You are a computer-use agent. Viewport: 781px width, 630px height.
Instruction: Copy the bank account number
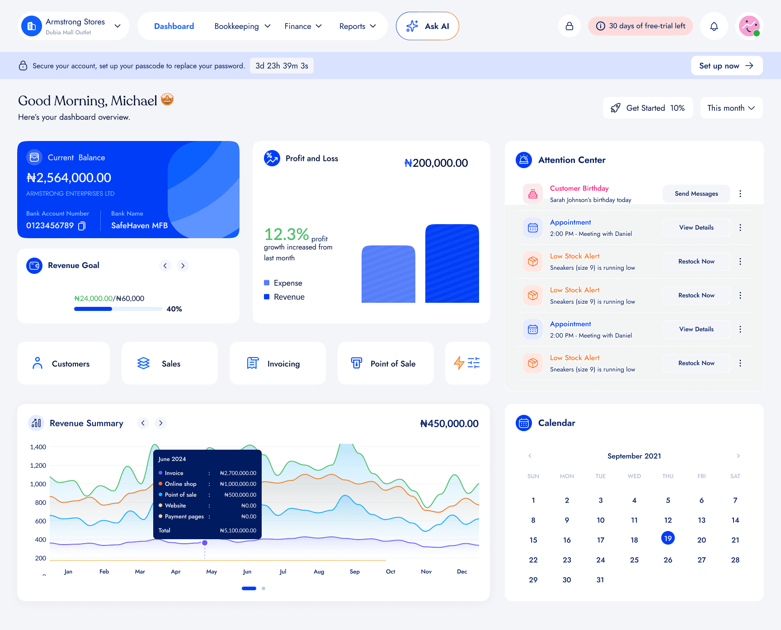(x=82, y=226)
